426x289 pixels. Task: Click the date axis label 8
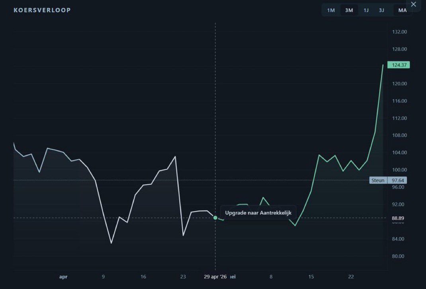(x=271, y=277)
